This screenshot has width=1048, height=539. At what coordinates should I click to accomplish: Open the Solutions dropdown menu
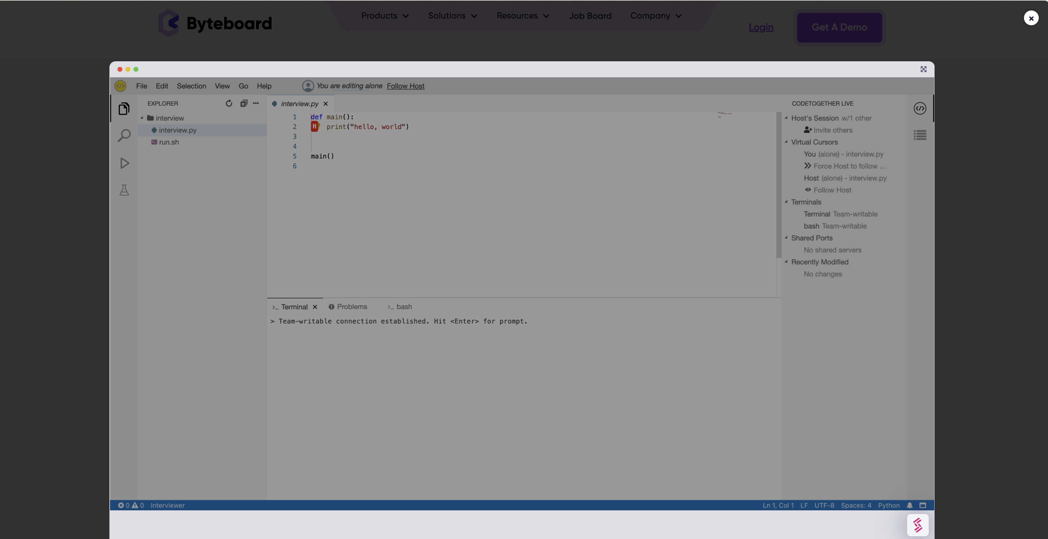452,15
